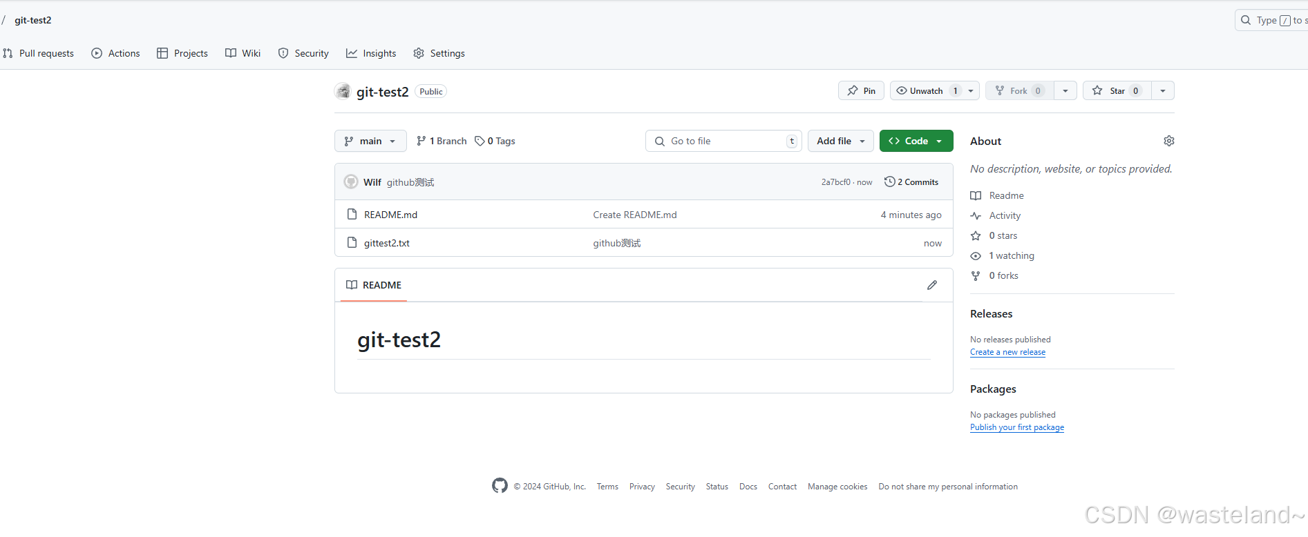Open the repository Settings tab

coord(439,53)
